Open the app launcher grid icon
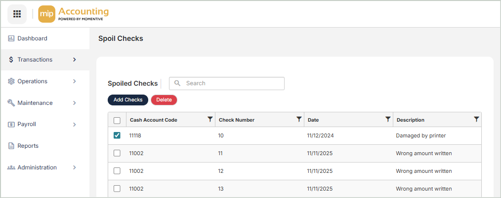This screenshot has width=501, height=198. coord(17,14)
